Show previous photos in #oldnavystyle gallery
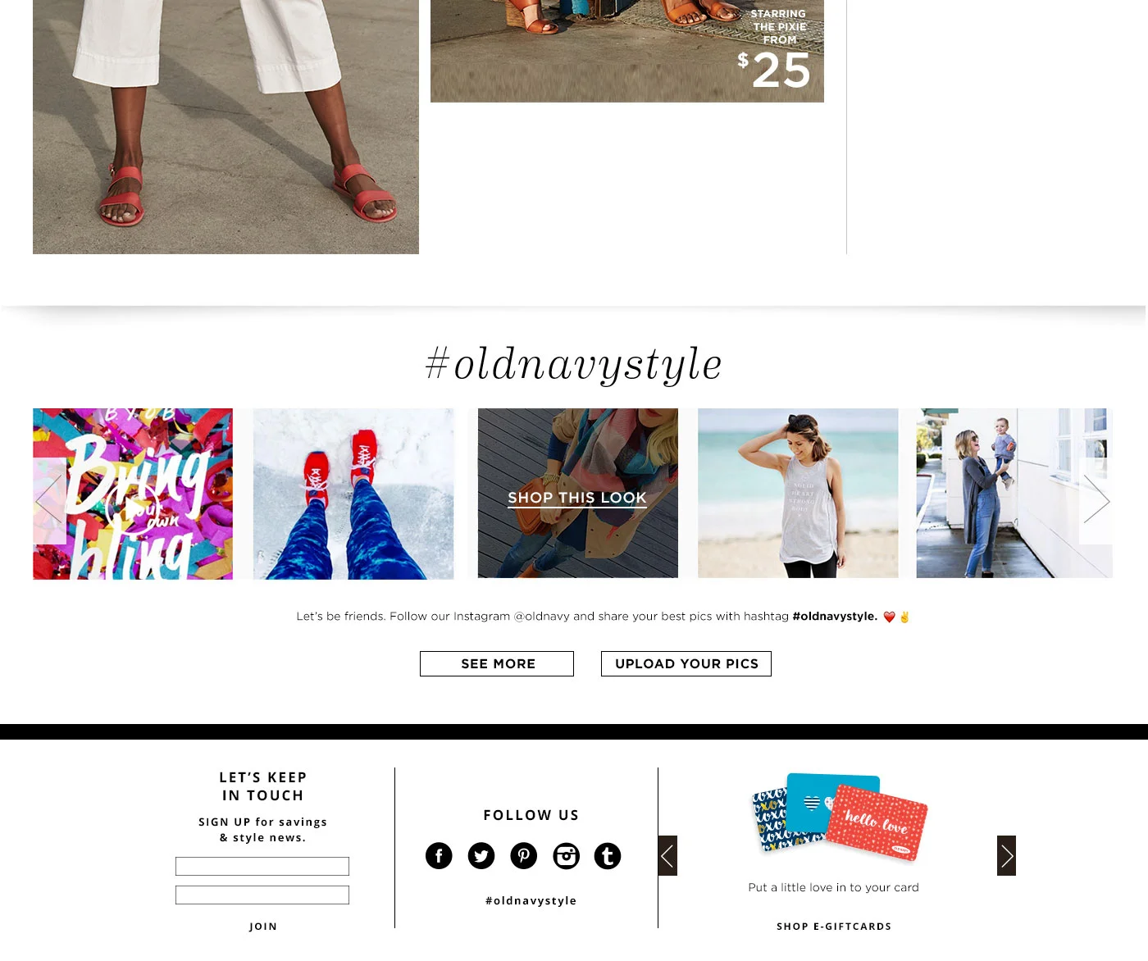This screenshot has height=961, width=1148. [x=49, y=501]
